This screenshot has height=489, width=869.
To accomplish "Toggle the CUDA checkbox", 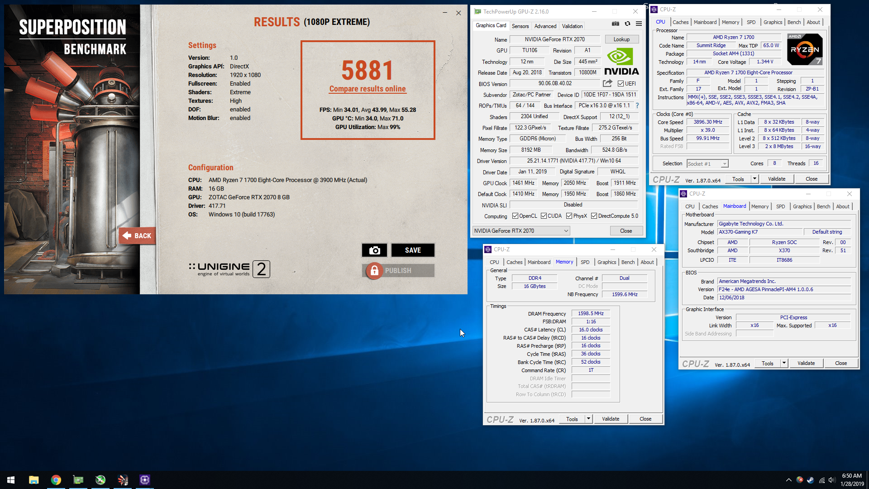I will [544, 216].
